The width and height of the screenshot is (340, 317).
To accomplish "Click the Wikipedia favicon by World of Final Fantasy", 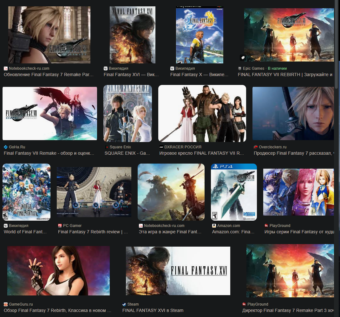I will [6, 226].
